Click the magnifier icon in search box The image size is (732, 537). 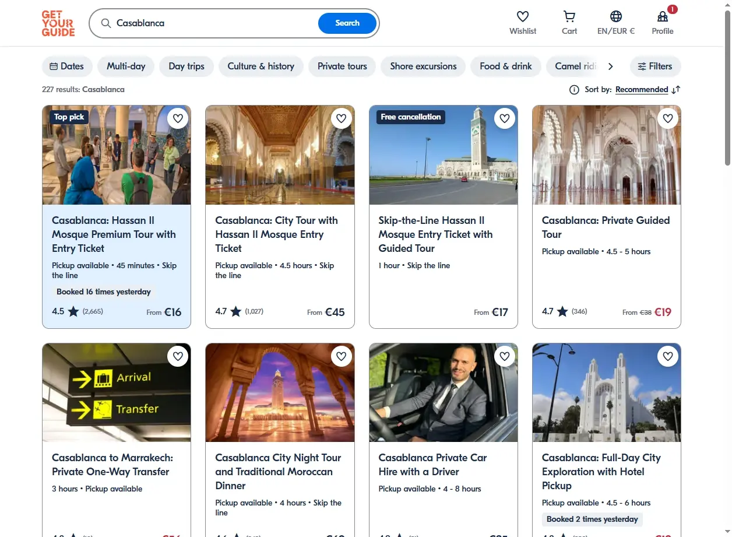click(105, 23)
